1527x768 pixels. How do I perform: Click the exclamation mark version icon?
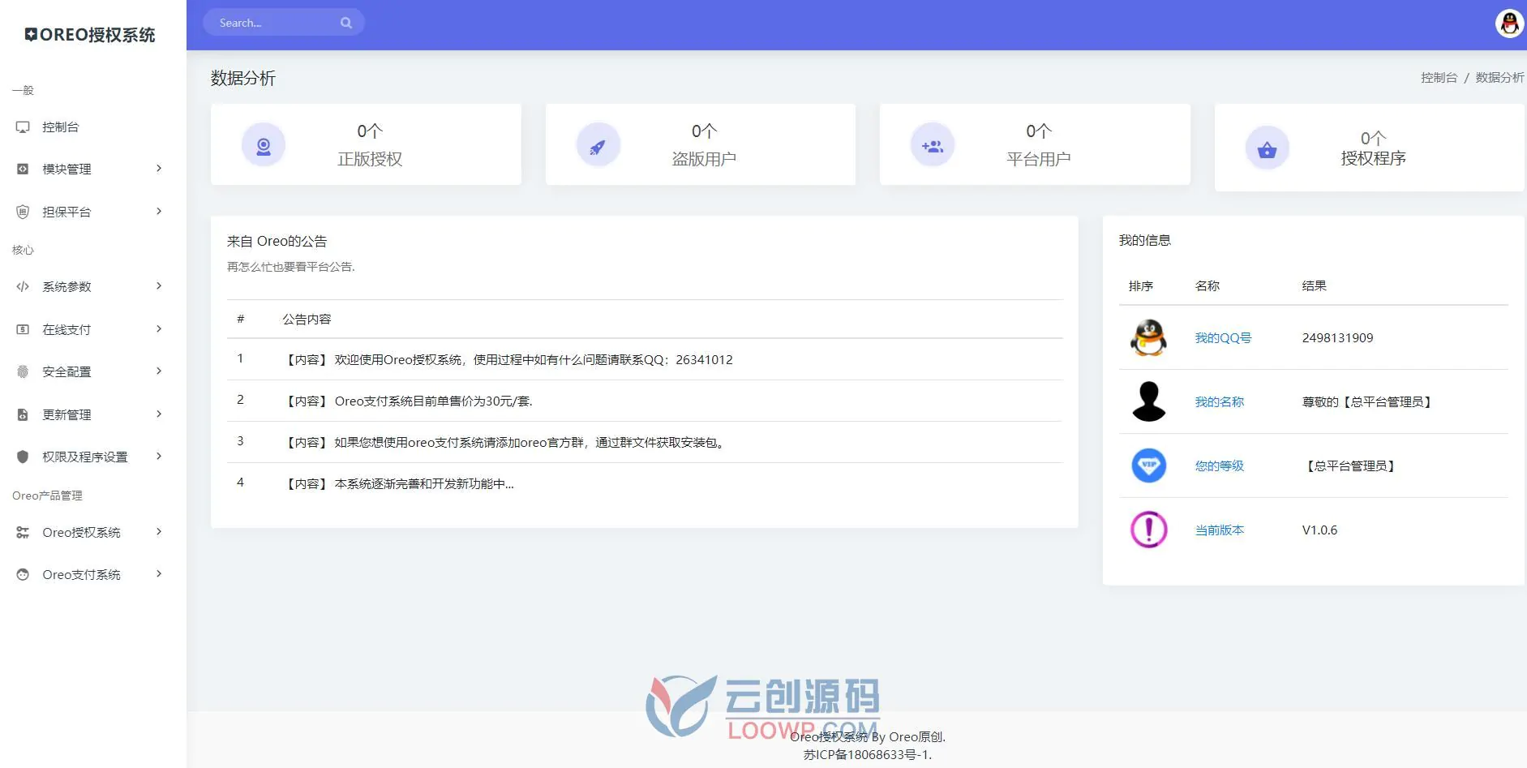click(x=1148, y=530)
